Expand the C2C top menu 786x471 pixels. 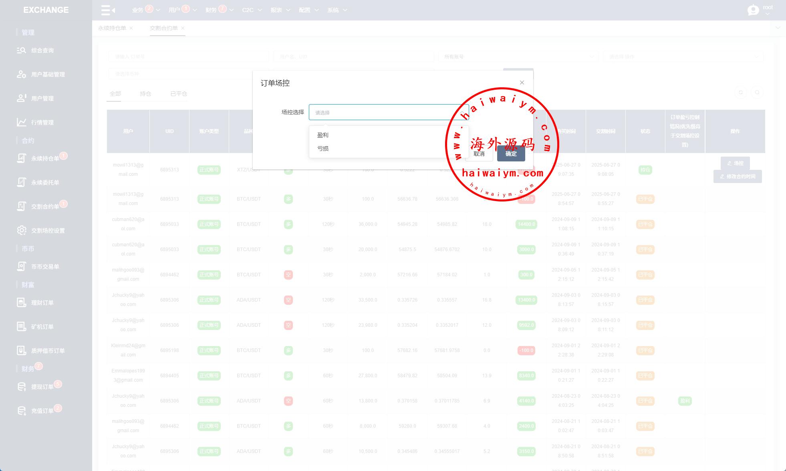248,10
